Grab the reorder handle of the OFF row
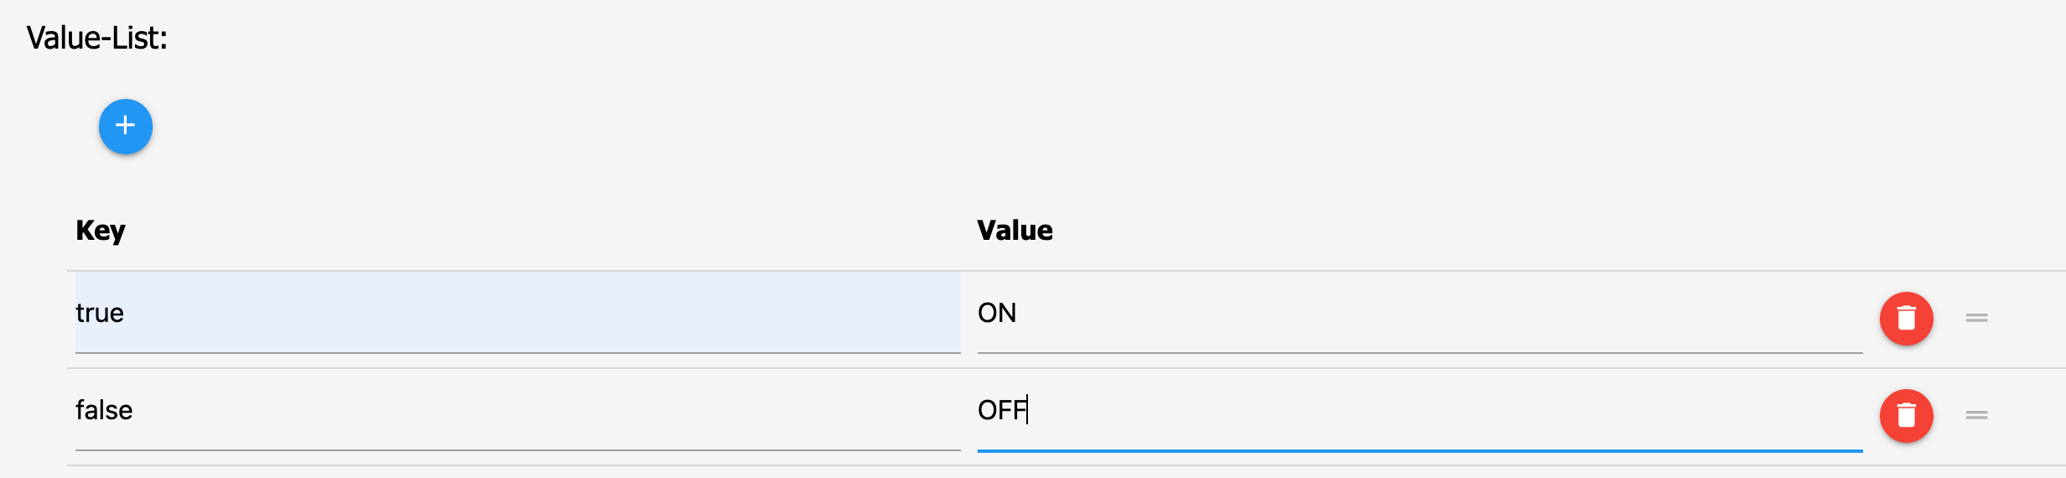 point(1976,415)
